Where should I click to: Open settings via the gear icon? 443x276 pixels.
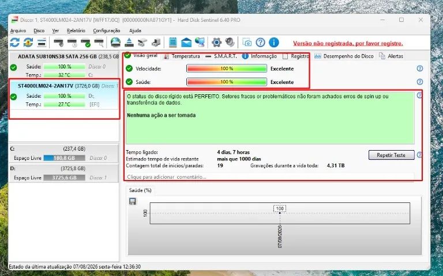click(216, 43)
